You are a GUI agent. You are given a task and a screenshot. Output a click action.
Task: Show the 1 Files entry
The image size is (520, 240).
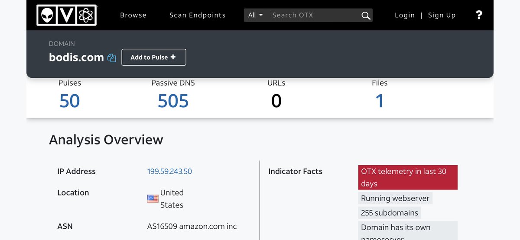379,101
